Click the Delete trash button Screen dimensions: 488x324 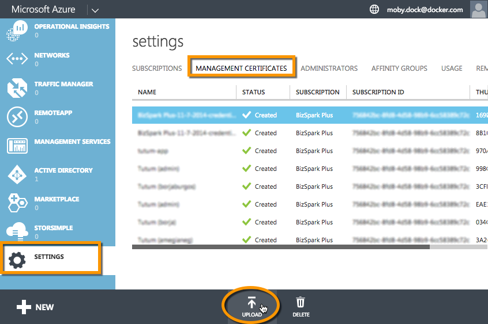pos(301,307)
